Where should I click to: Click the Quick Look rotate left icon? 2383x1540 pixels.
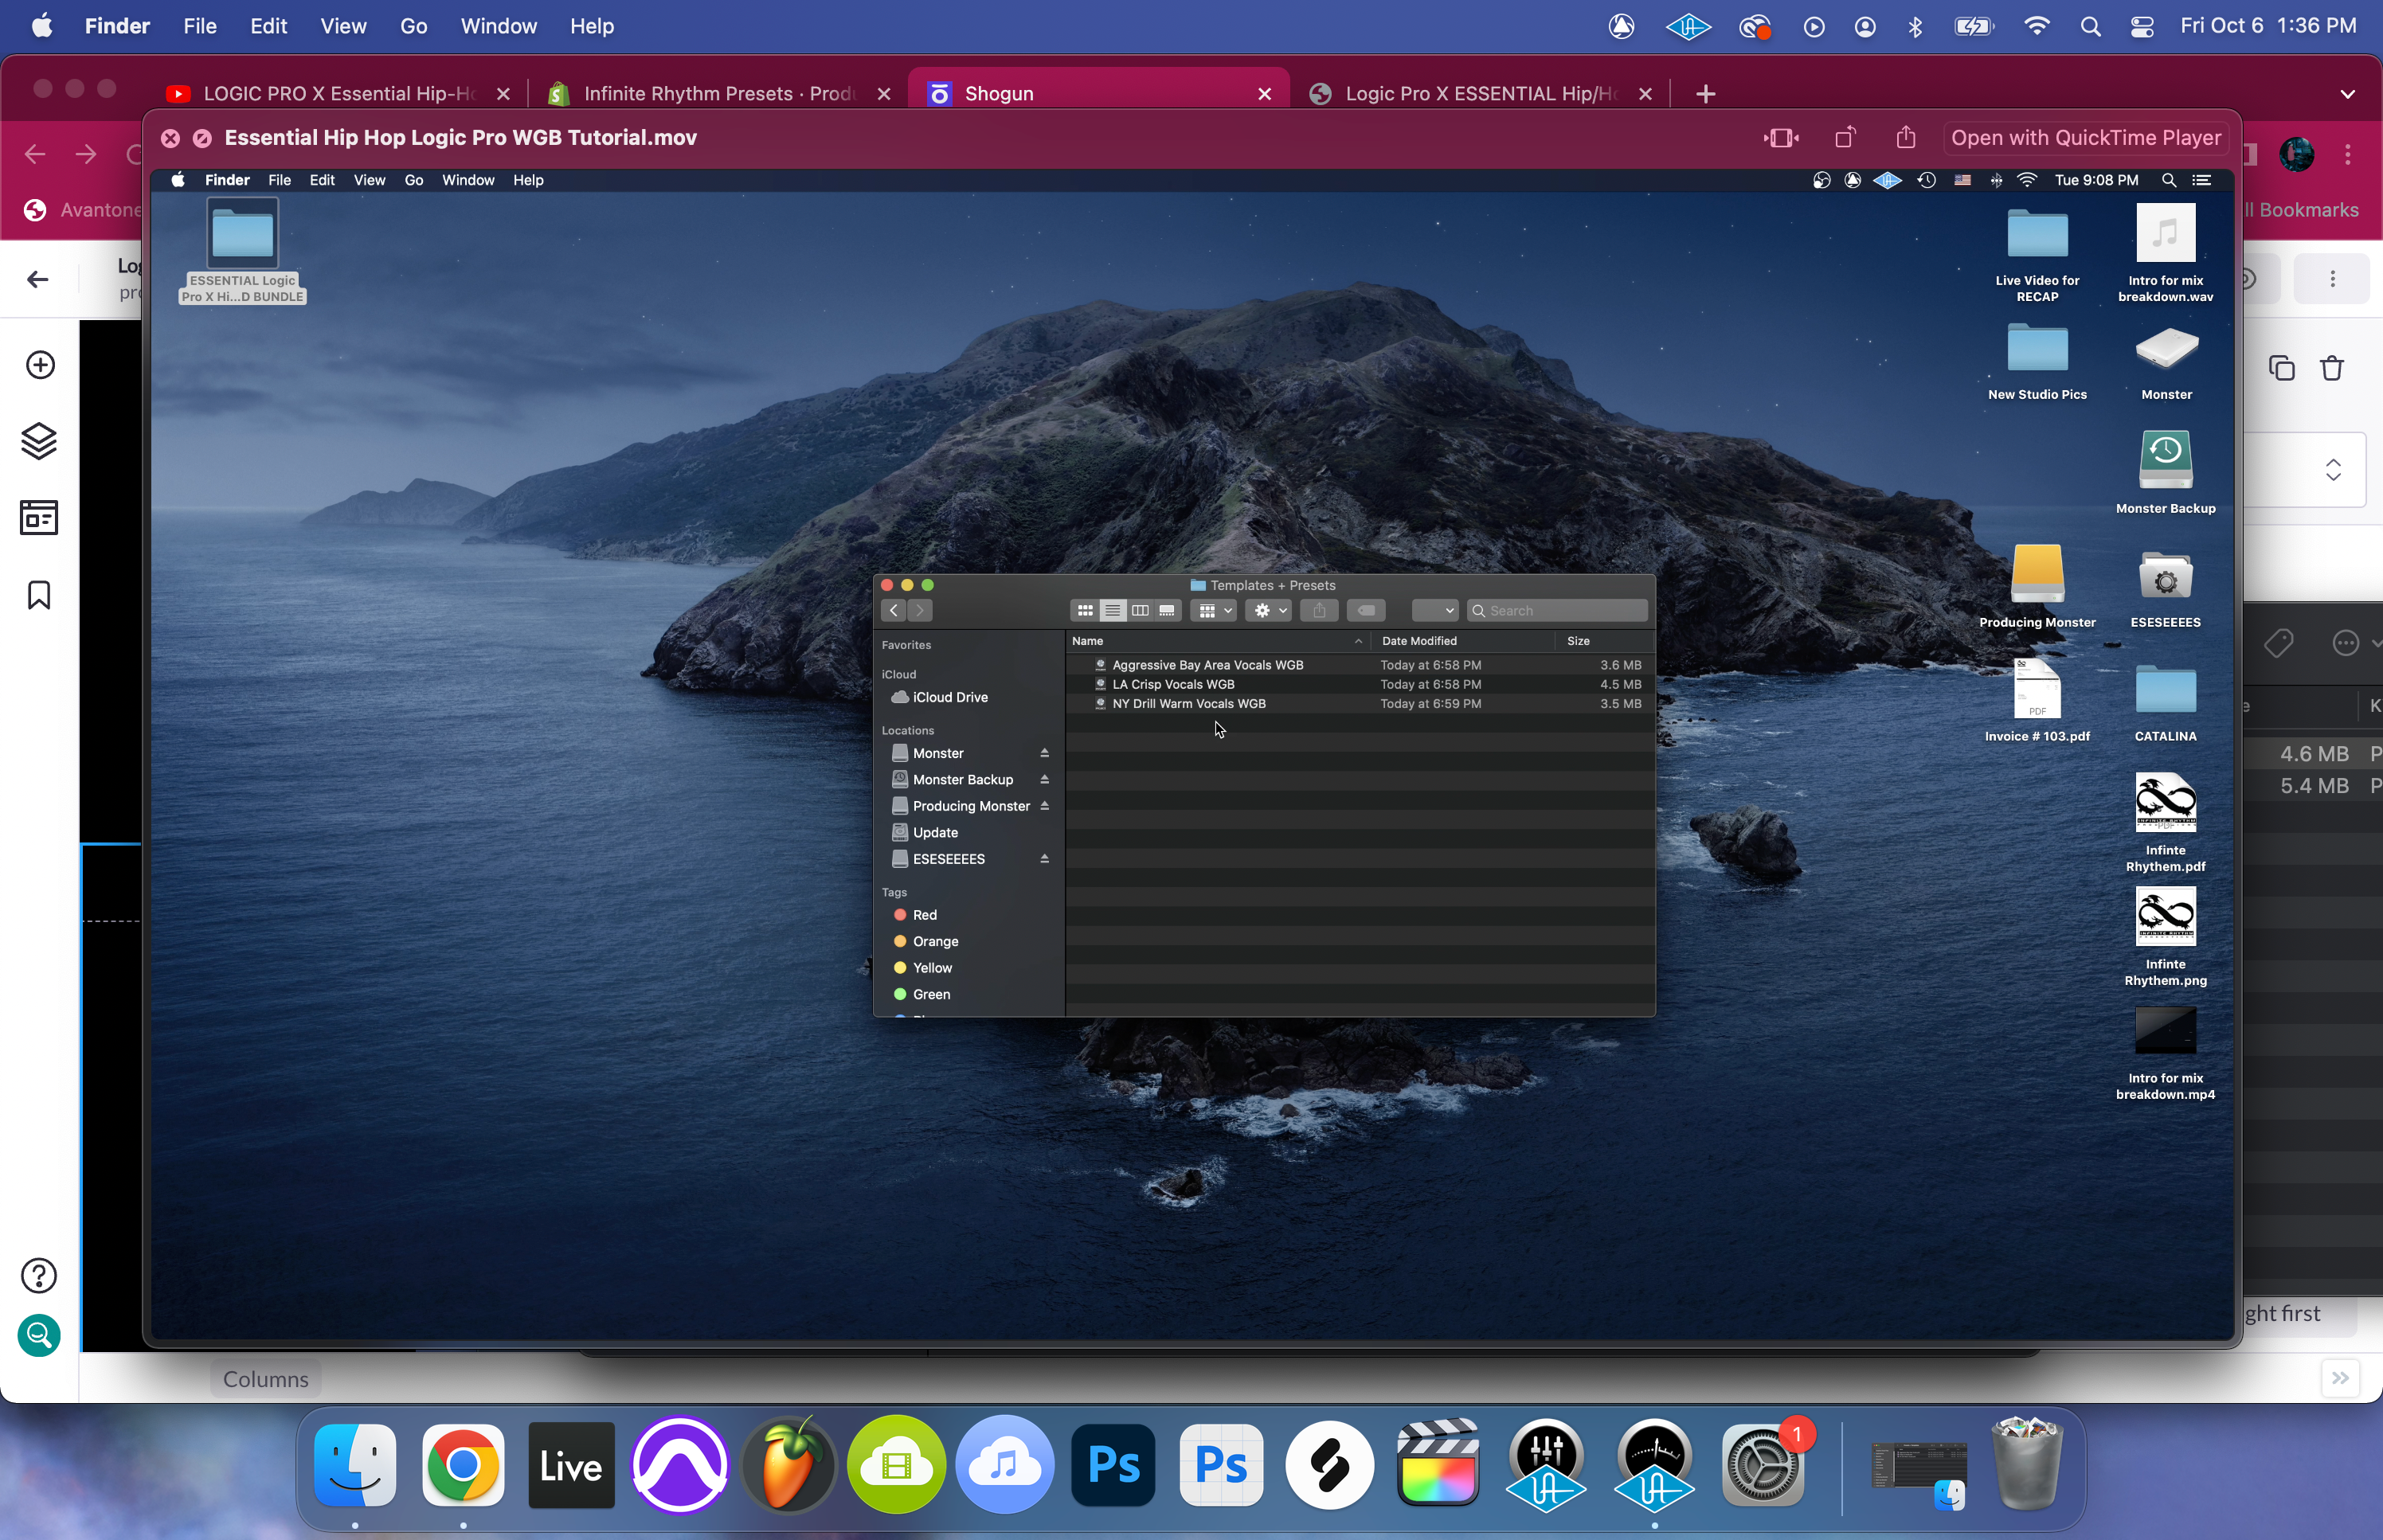[1845, 138]
